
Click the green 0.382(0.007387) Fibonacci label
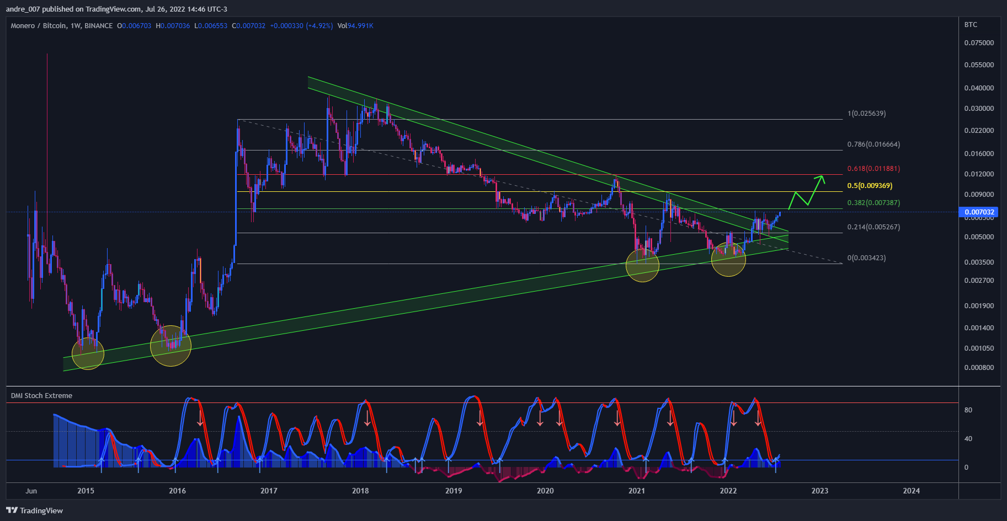[x=873, y=203]
